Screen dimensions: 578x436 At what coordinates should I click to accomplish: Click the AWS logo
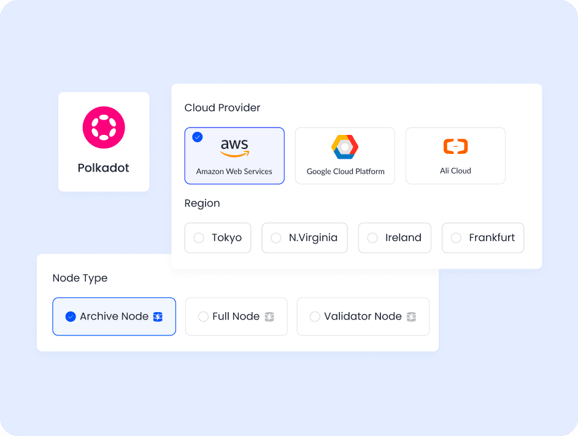(234, 148)
